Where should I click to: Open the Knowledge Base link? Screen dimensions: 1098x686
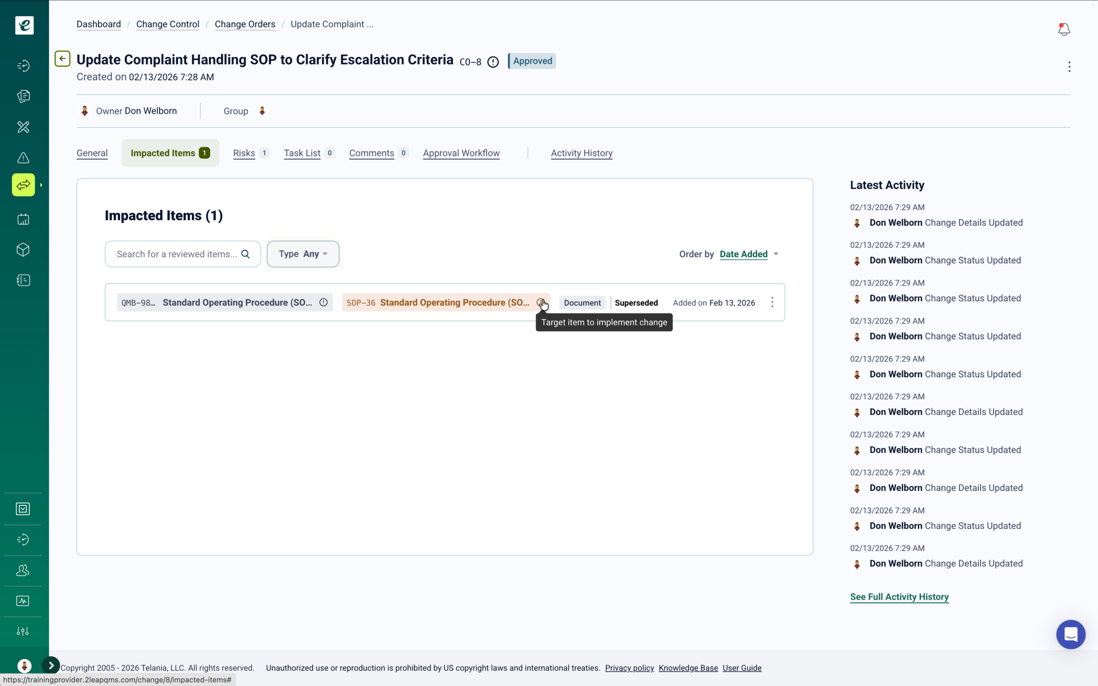pyautogui.click(x=688, y=668)
